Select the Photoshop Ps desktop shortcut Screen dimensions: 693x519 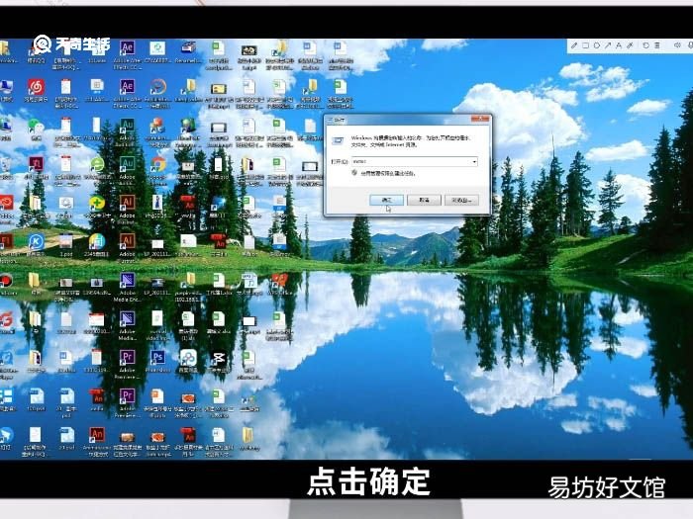click(x=157, y=357)
